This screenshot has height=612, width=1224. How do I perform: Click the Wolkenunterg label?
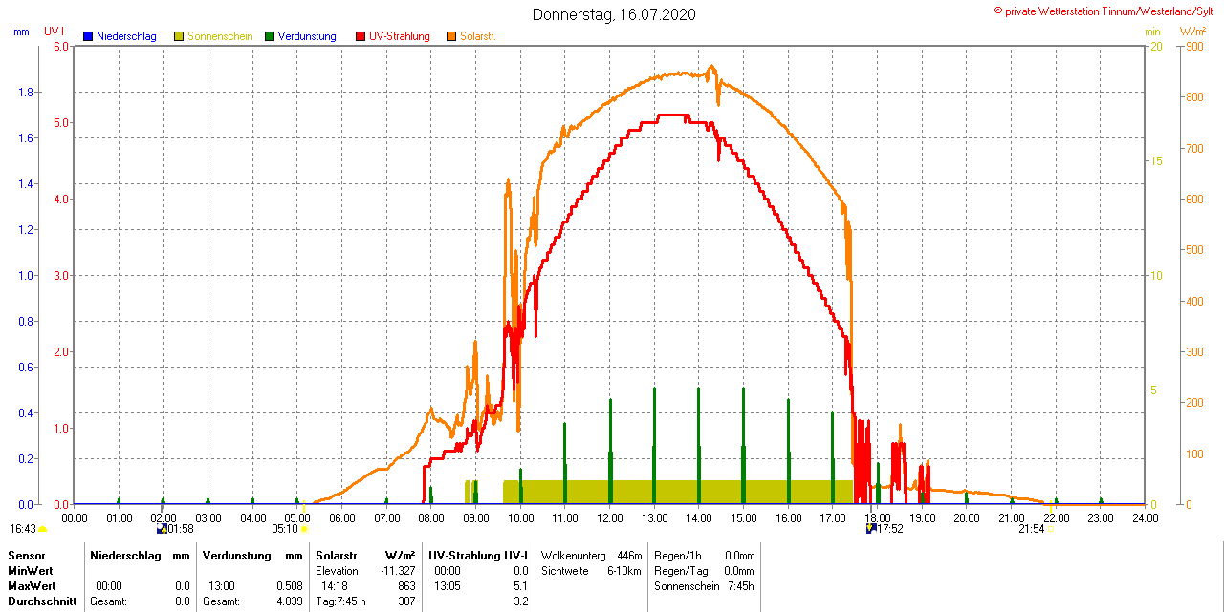click(x=573, y=555)
